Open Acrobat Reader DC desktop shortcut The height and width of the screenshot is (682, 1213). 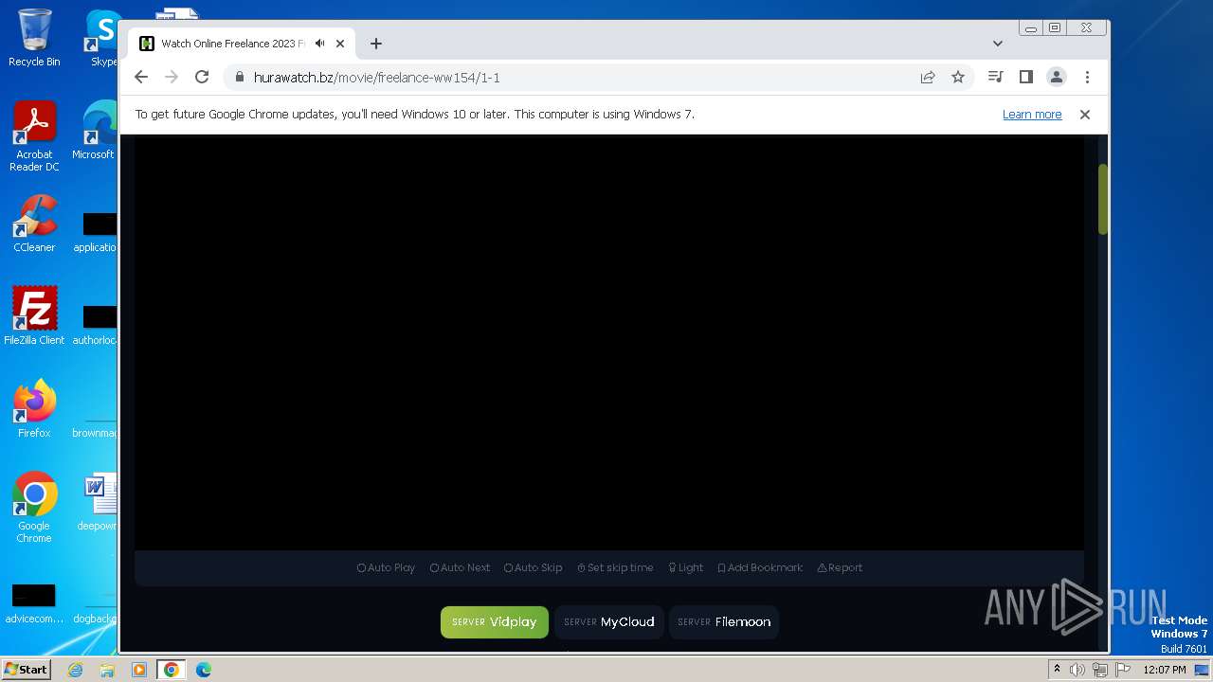pyautogui.click(x=34, y=136)
